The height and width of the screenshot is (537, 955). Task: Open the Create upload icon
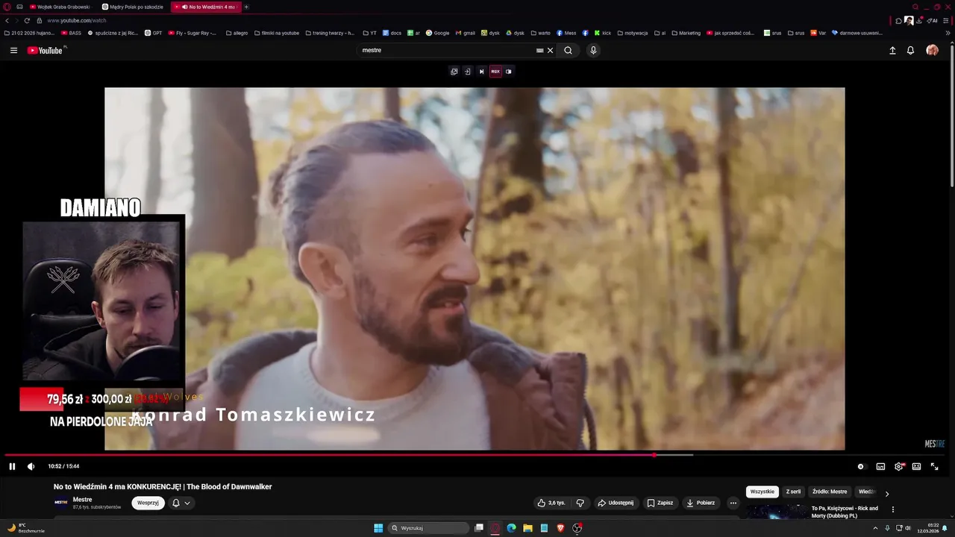point(892,51)
